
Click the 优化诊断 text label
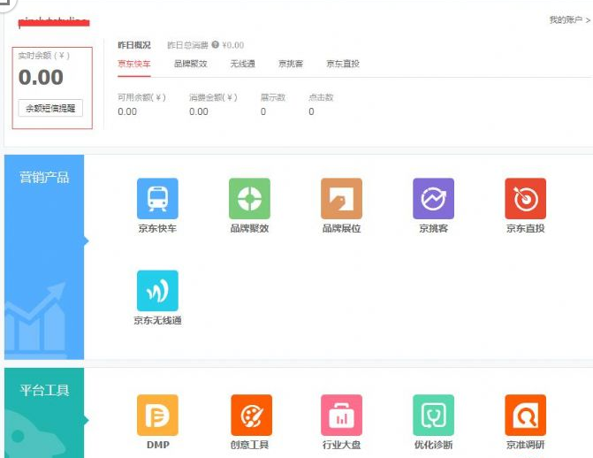pyautogui.click(x=433, y=445)
